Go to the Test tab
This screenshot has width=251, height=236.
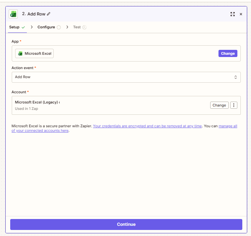[80, 27]
